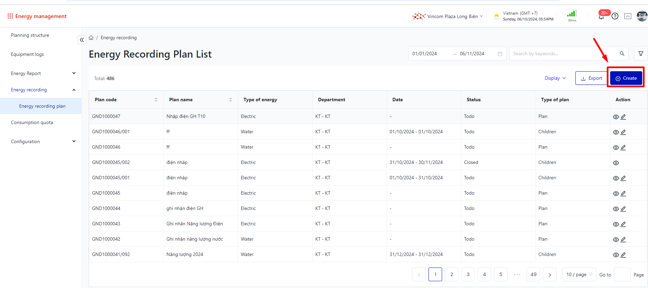The height and width of the screenshot is (288, 648).
Task: View plan GND1000046/001 using eye icon
Action: click(x=616, y=132)
